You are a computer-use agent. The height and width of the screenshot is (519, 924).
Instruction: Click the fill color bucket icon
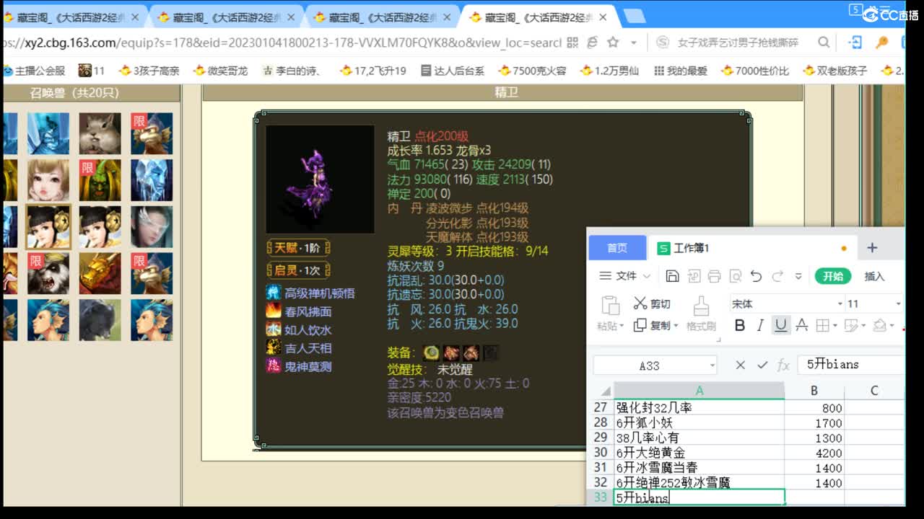click(x=879, y=325)
